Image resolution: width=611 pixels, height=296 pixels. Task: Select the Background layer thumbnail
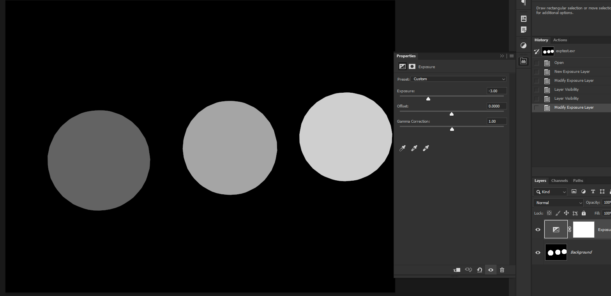(556, 252)
